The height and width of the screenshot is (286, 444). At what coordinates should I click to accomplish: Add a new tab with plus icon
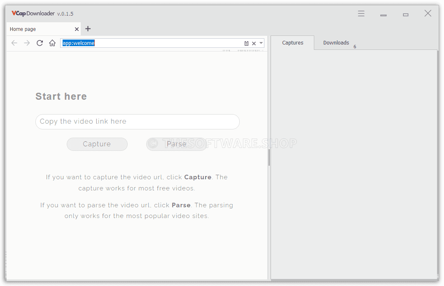(88, 28)
